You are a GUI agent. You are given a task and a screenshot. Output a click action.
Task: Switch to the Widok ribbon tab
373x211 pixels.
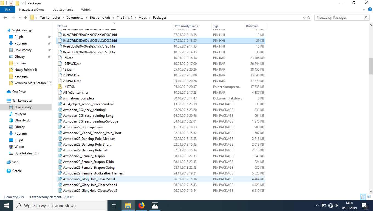click(86, 9)
